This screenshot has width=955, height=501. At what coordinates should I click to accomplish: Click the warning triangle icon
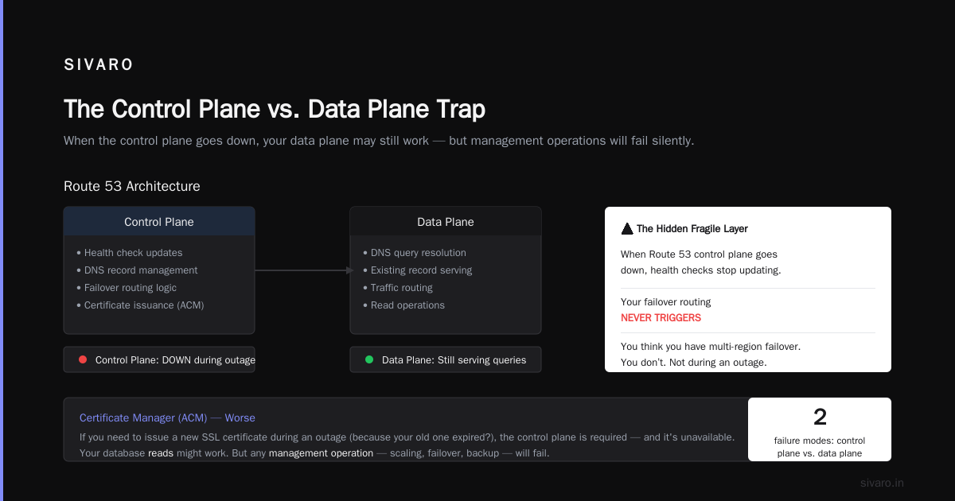click(627, 229)
